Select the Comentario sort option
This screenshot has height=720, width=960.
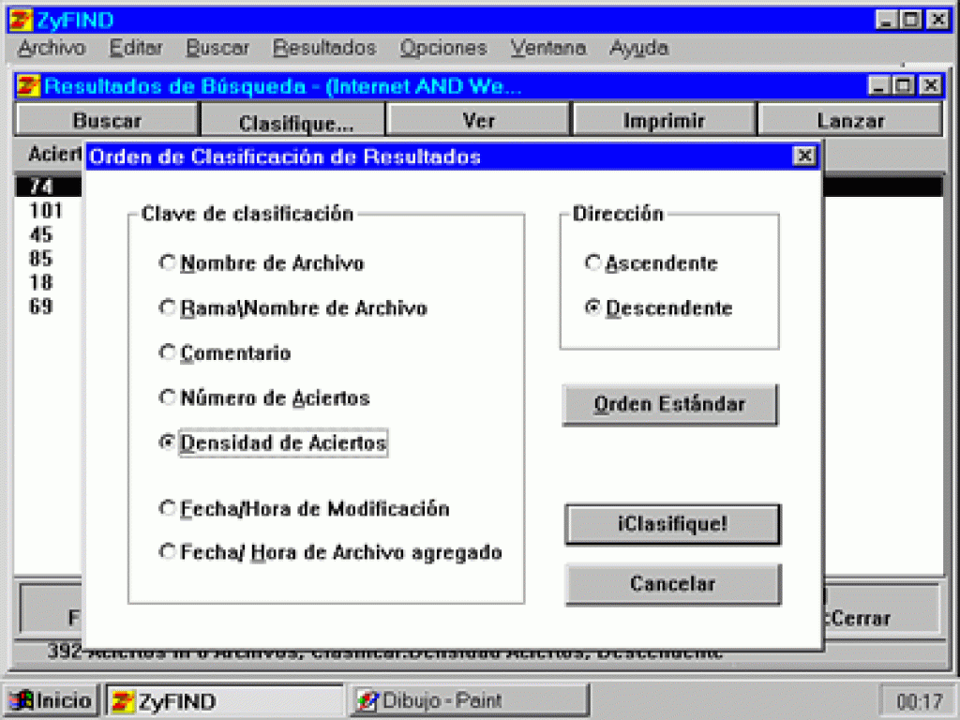tap(168, 353)
